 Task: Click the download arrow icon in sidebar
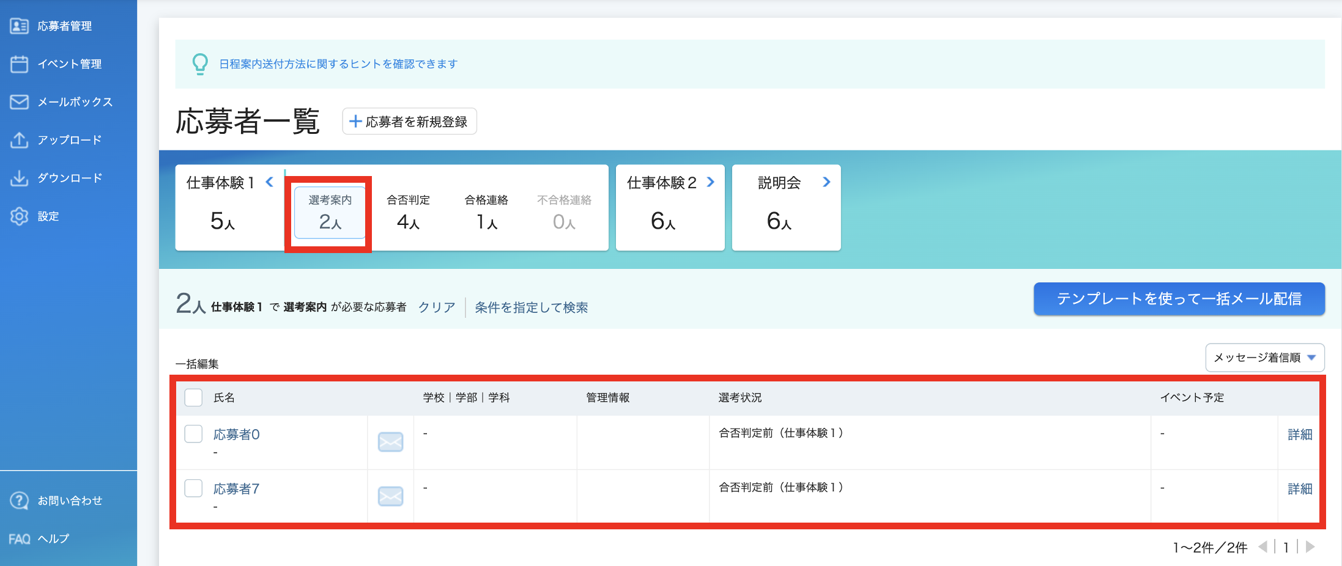coord(19,177)
